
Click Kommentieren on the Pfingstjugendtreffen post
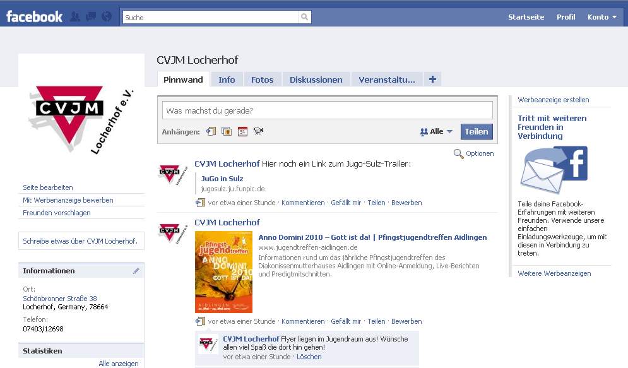point(303,321)
